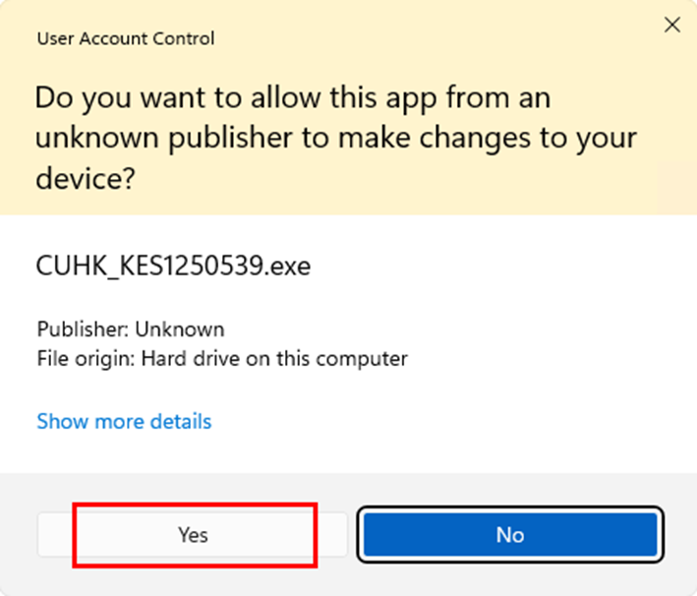Deny changes with the blue No button
This screenshot has height=596, width=697.
[510, 534]
